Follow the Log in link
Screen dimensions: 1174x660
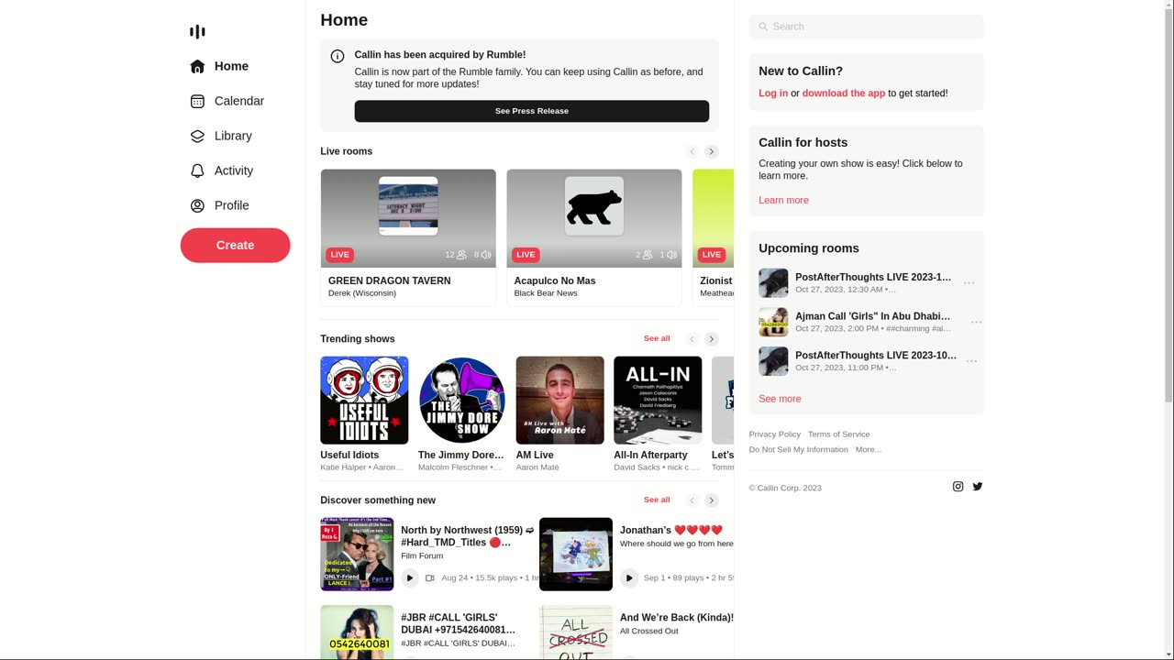[x=773, y=93]
